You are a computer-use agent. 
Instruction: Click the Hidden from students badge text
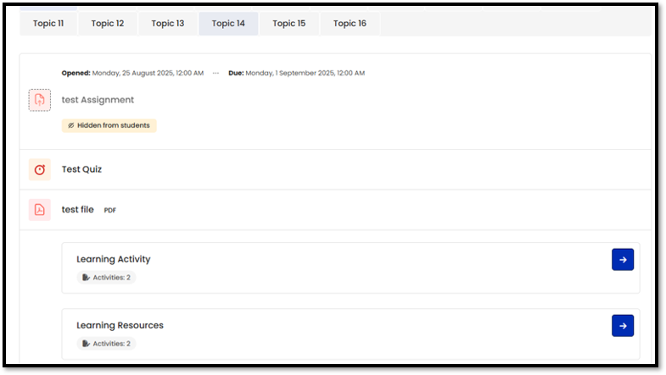click(113, 125)
